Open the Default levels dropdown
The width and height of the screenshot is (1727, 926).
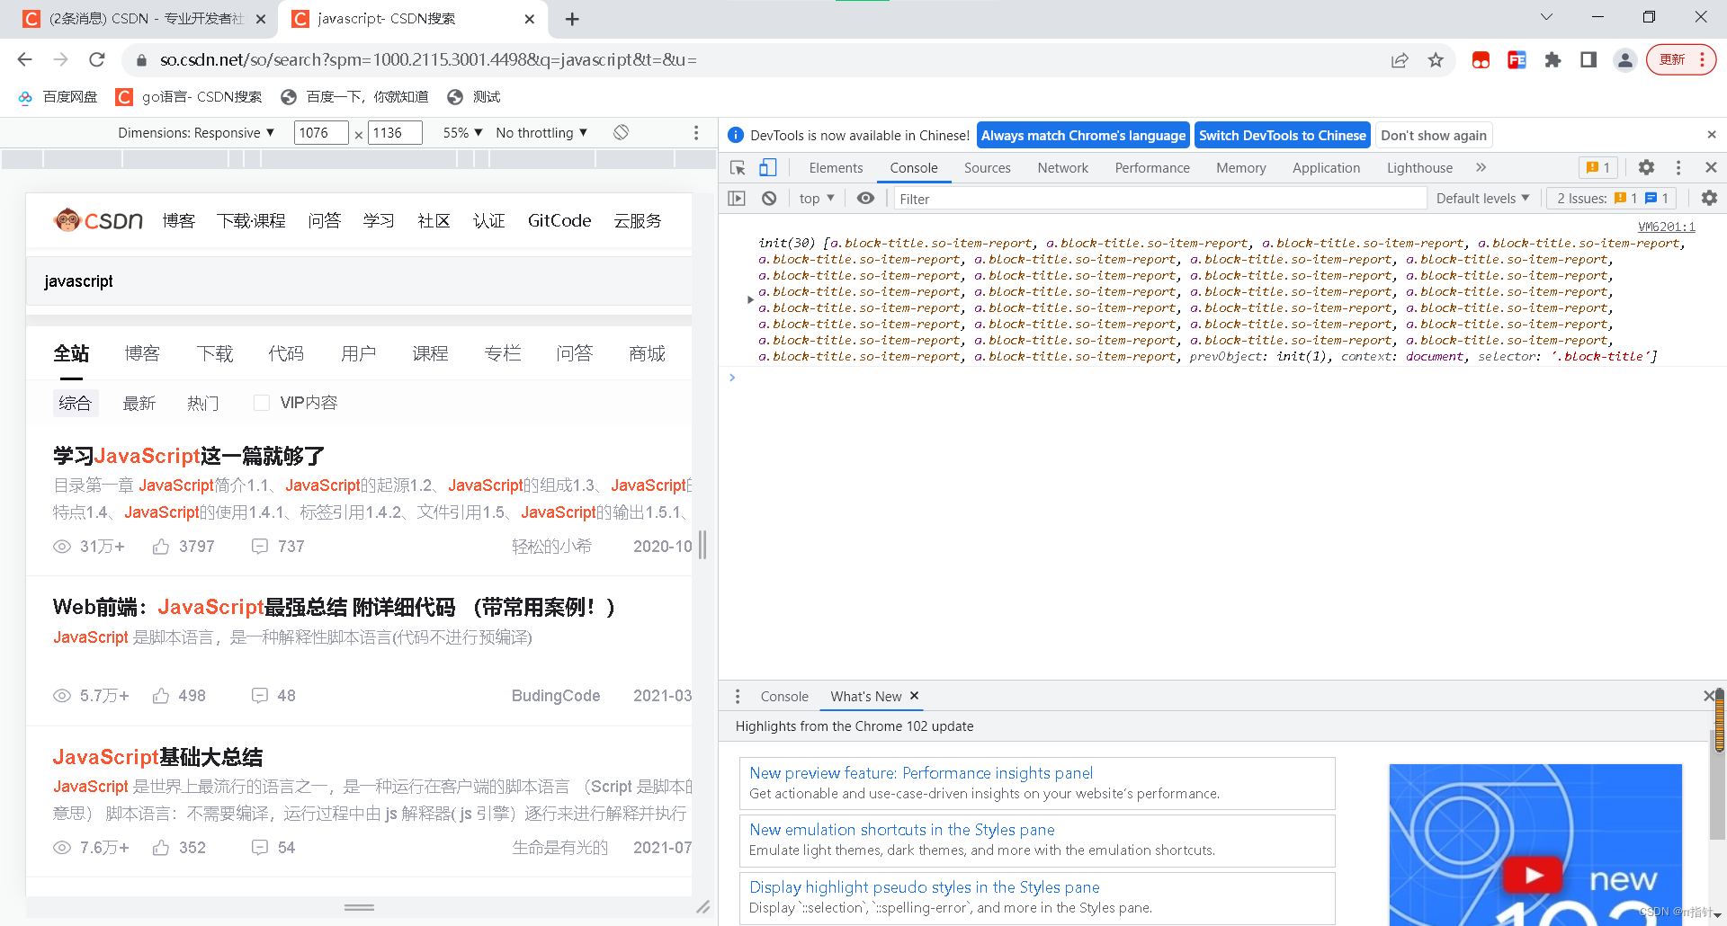tap(1482, 198)
